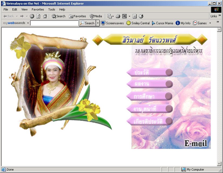The height and width of the screenshot is (173, 223).
Task: Open the Search pane in toolbar
Action: (x=58, y=16)
